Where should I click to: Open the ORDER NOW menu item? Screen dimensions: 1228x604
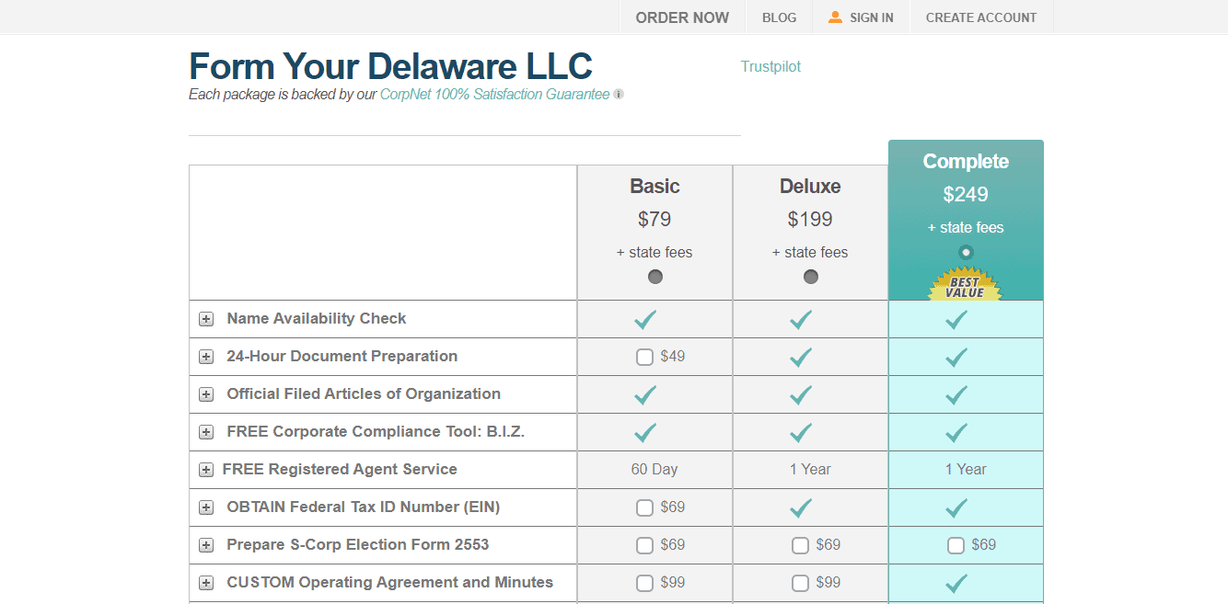(x=682, y=17)
